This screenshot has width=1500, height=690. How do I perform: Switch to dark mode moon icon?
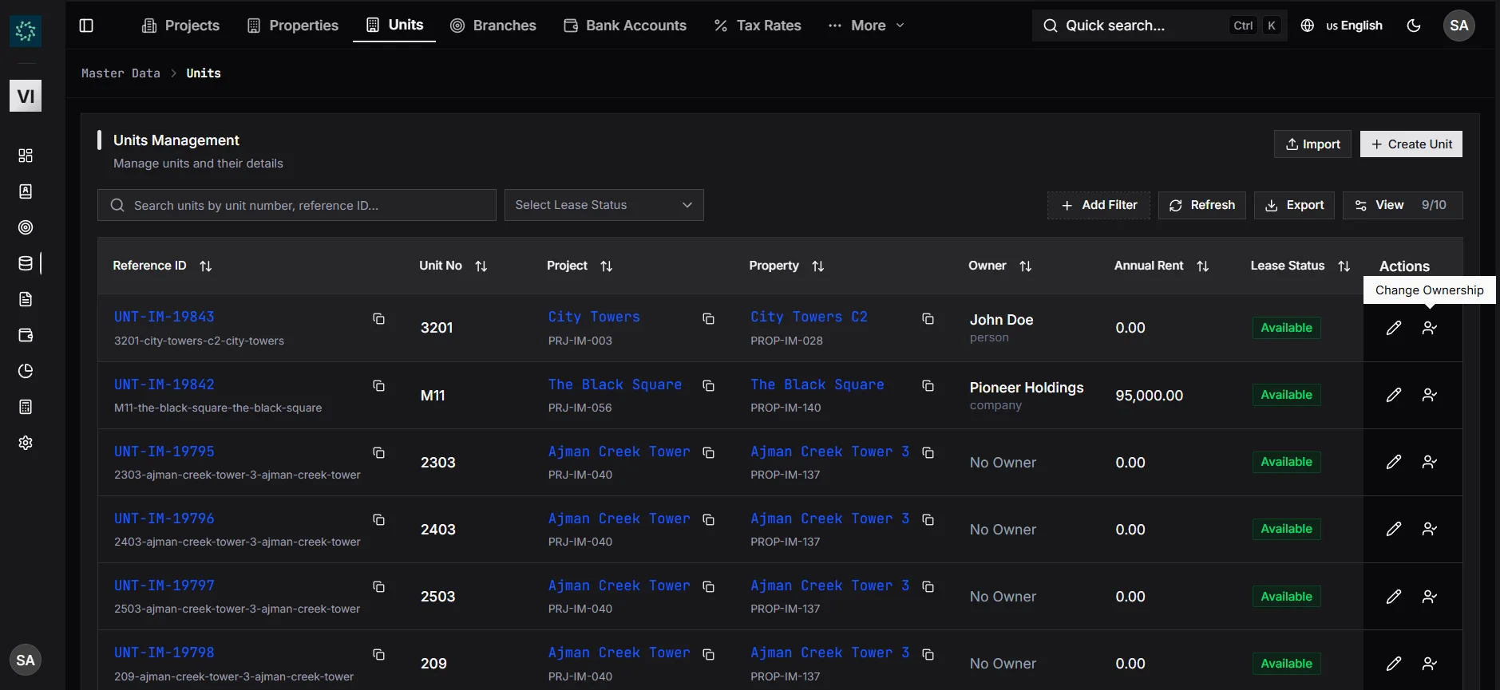pos(1413,26)
